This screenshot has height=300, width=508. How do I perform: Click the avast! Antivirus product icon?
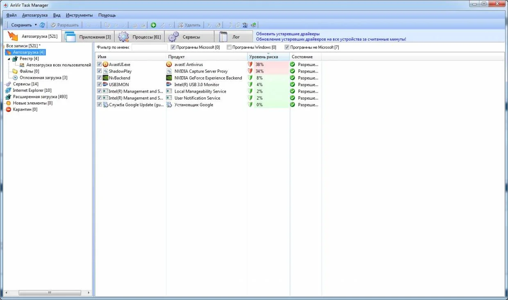[169, 64]
